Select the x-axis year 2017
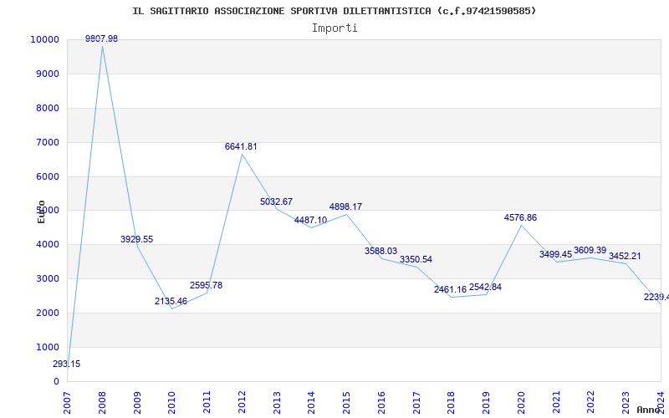Image resolution: width=669 pixels, height=418 pixels. point(416,403)
